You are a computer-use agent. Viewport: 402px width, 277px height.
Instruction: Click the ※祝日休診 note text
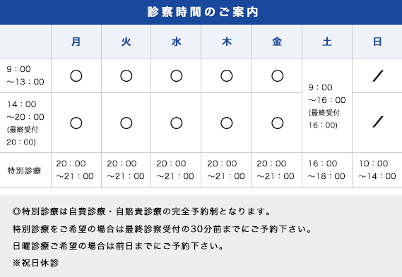[x=35, y=263]
